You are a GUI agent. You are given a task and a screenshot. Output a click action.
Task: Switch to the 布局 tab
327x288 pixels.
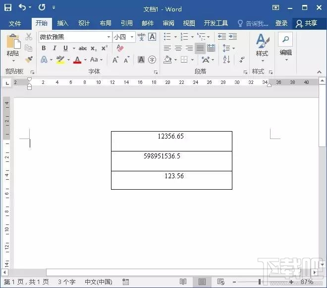tap(106, 23)
